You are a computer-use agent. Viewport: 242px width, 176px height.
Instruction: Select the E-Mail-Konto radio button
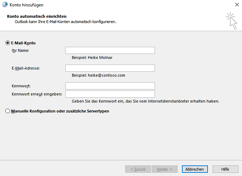click(8, 43)
